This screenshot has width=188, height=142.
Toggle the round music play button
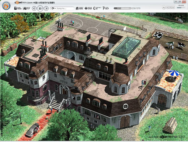(x=164, y=7)
